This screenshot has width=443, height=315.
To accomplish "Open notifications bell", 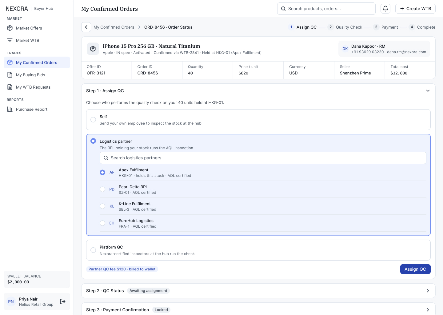I will pos(385,9).
